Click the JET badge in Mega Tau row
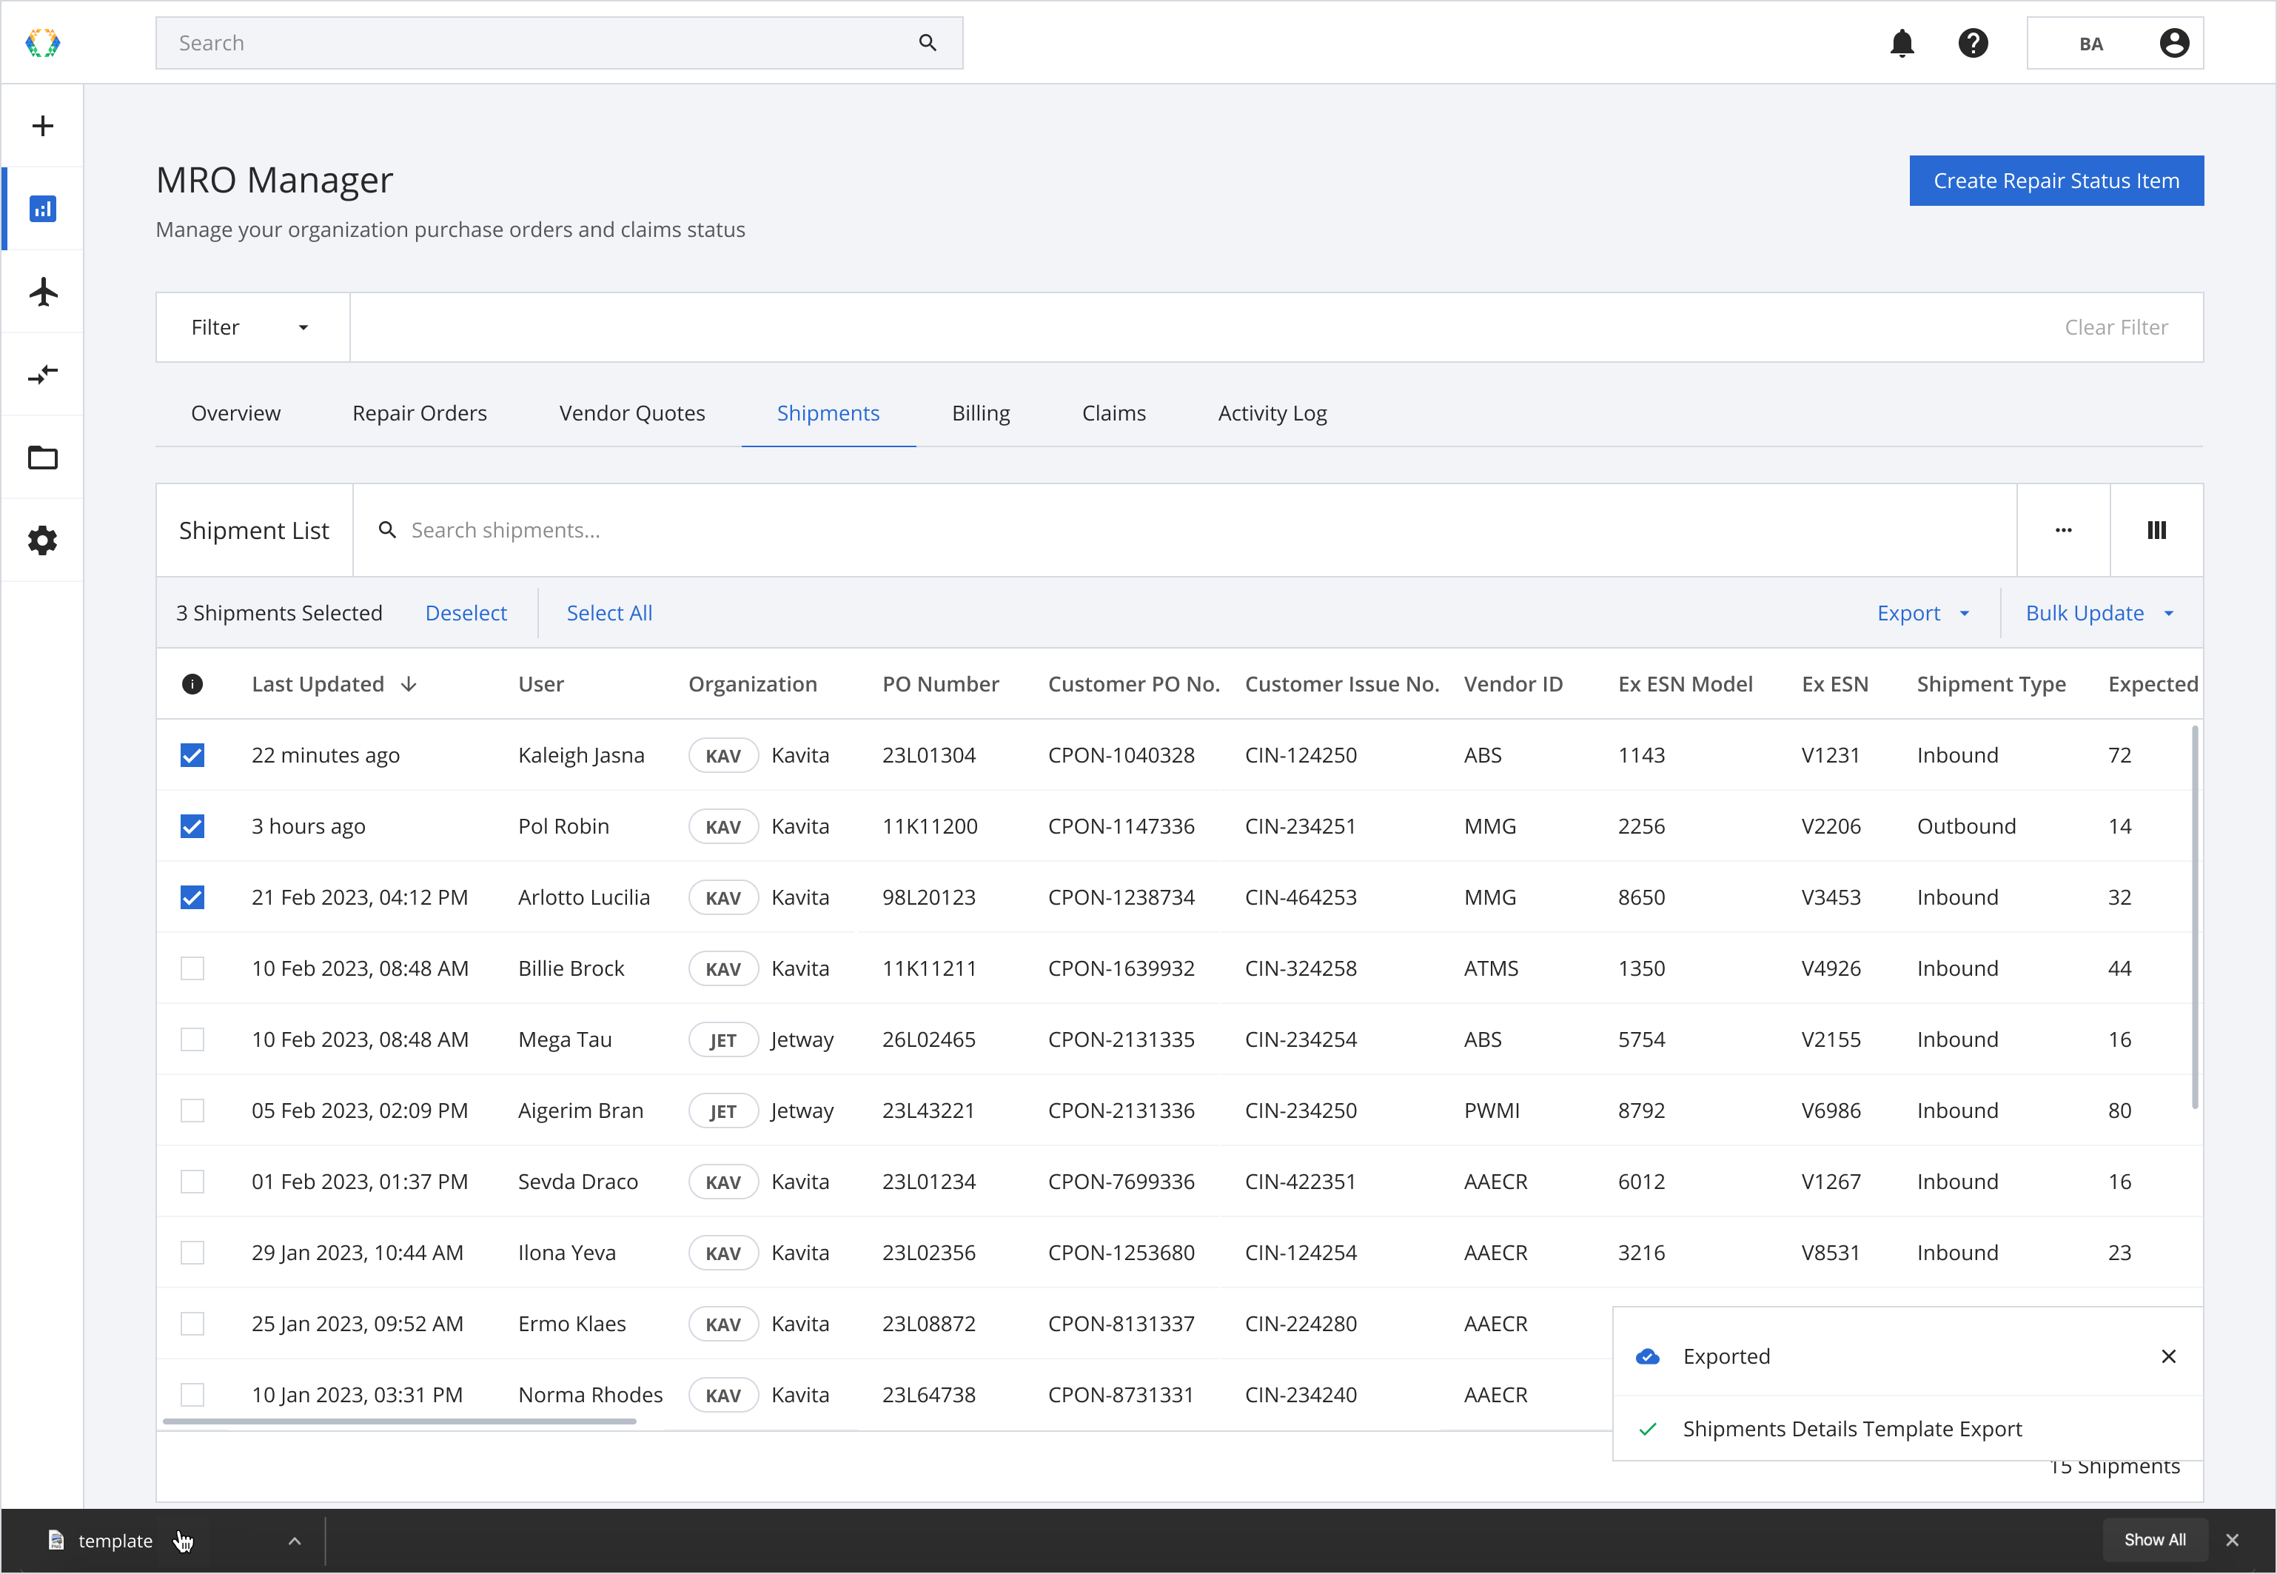2277x1574 pixels. 722,1039
